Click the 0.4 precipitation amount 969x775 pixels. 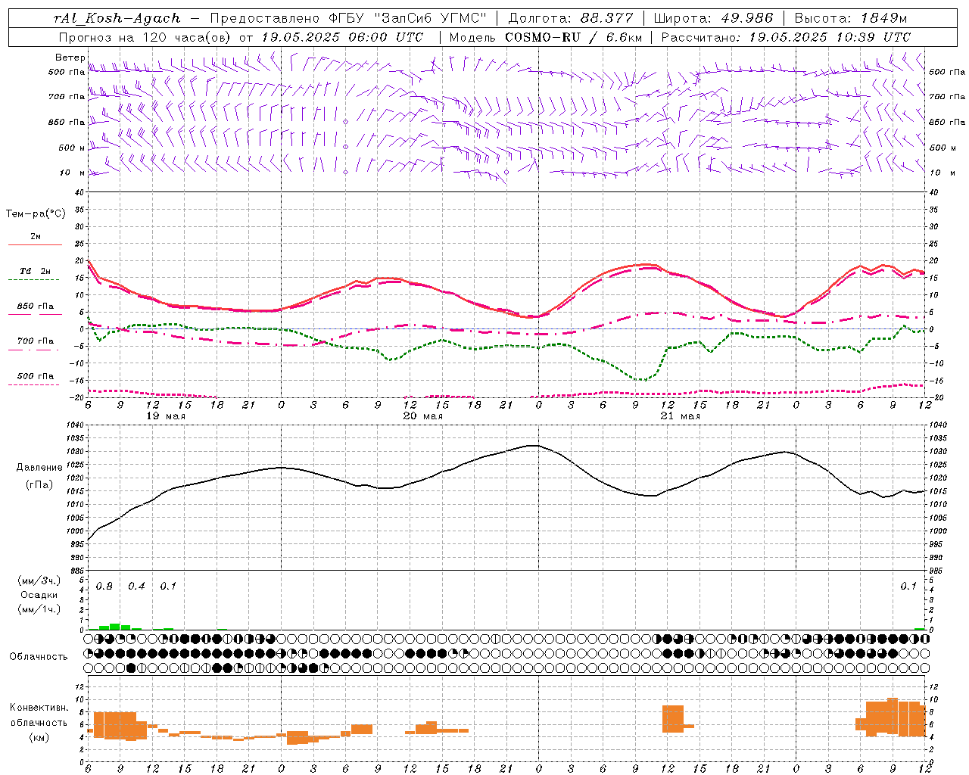pos(136,587)
